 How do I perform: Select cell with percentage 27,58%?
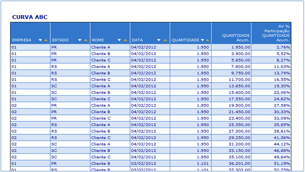coord(271,105)
